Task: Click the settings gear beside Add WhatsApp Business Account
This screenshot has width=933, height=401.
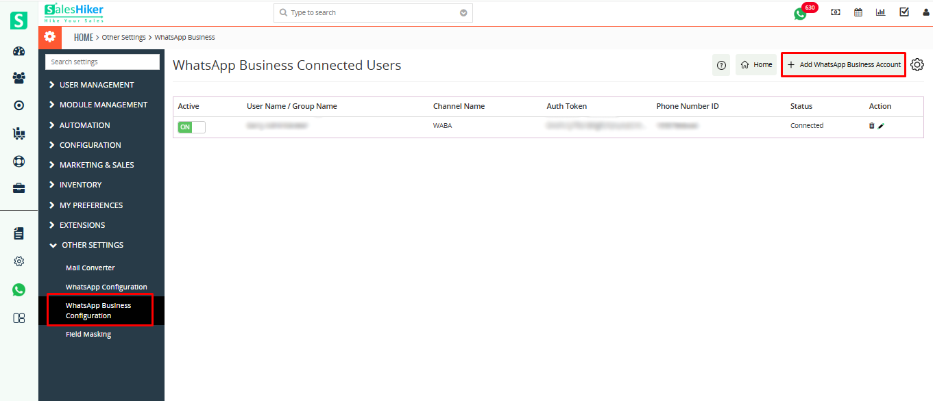Action: click(917, 64)
